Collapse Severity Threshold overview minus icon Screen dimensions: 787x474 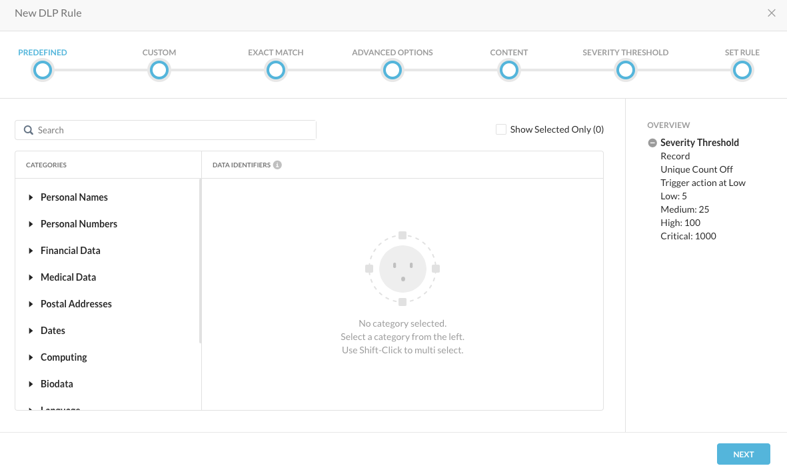coord(652,143)
